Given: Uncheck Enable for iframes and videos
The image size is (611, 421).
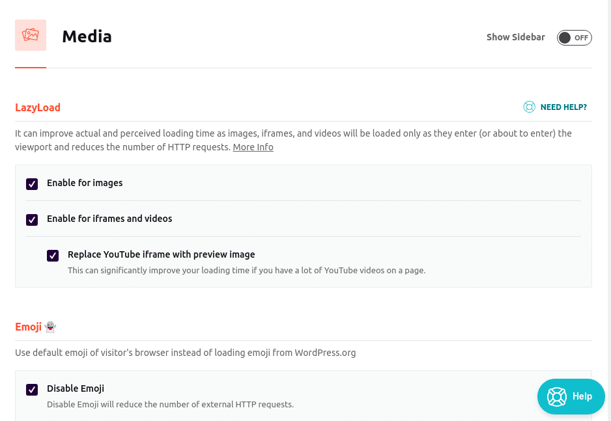Looking at the screenshot, I should (x=32, y=219).
